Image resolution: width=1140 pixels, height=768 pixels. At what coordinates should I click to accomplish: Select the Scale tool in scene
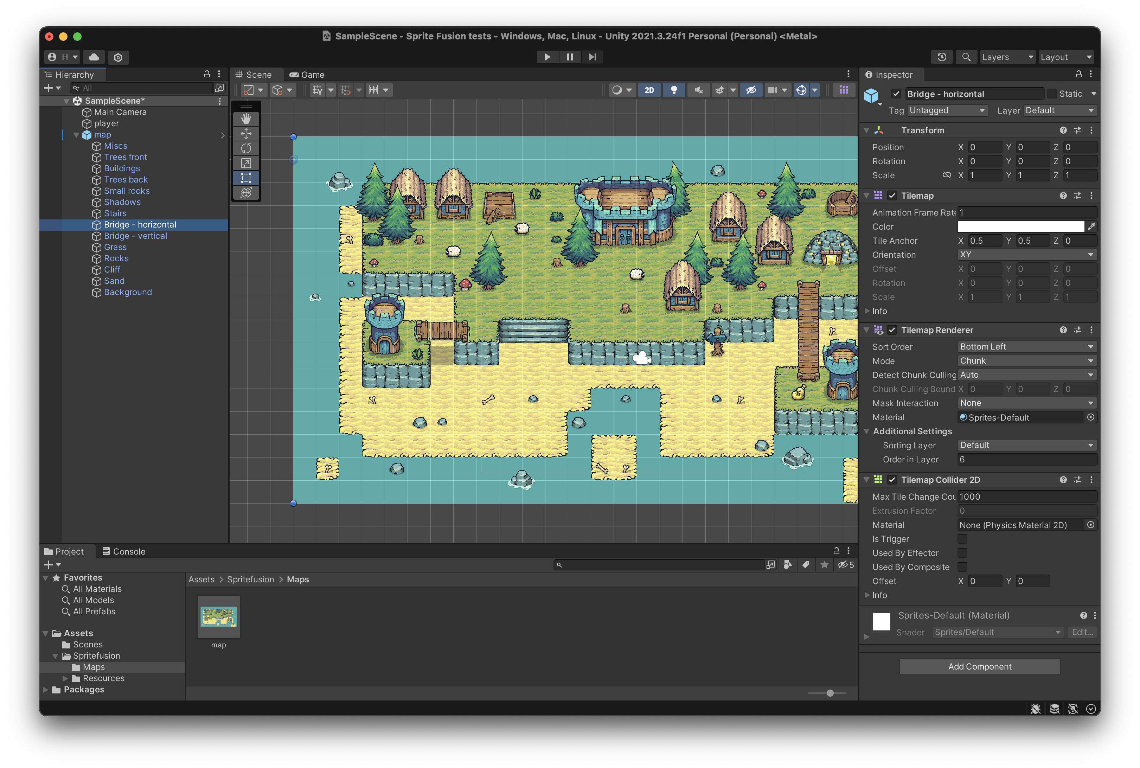click(x=246, y=163)
